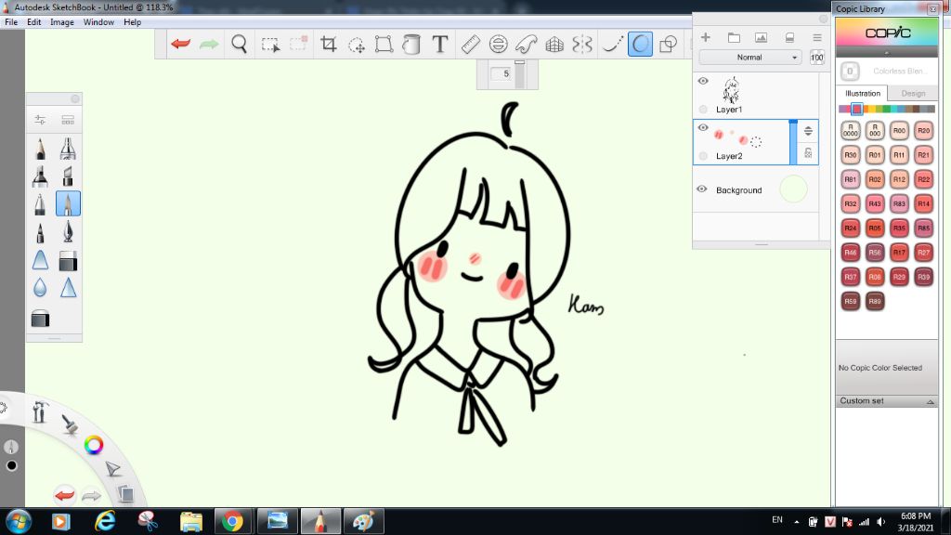Image resolution: width=951 pixels, height=535 pixels.
Task: Select the Transform tool
Action: coord(384,45)
